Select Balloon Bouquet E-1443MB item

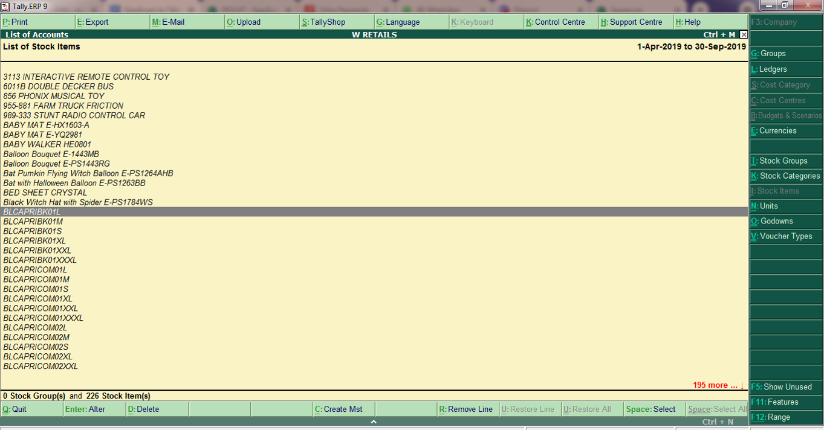(51, 154)
